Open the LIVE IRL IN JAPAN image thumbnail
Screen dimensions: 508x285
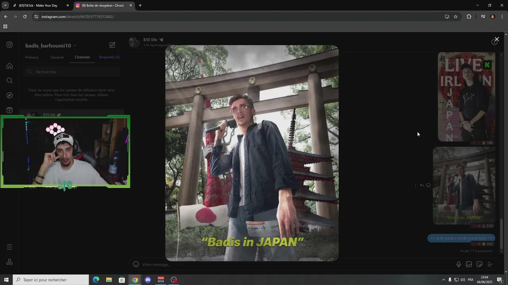tap(466, 97)
